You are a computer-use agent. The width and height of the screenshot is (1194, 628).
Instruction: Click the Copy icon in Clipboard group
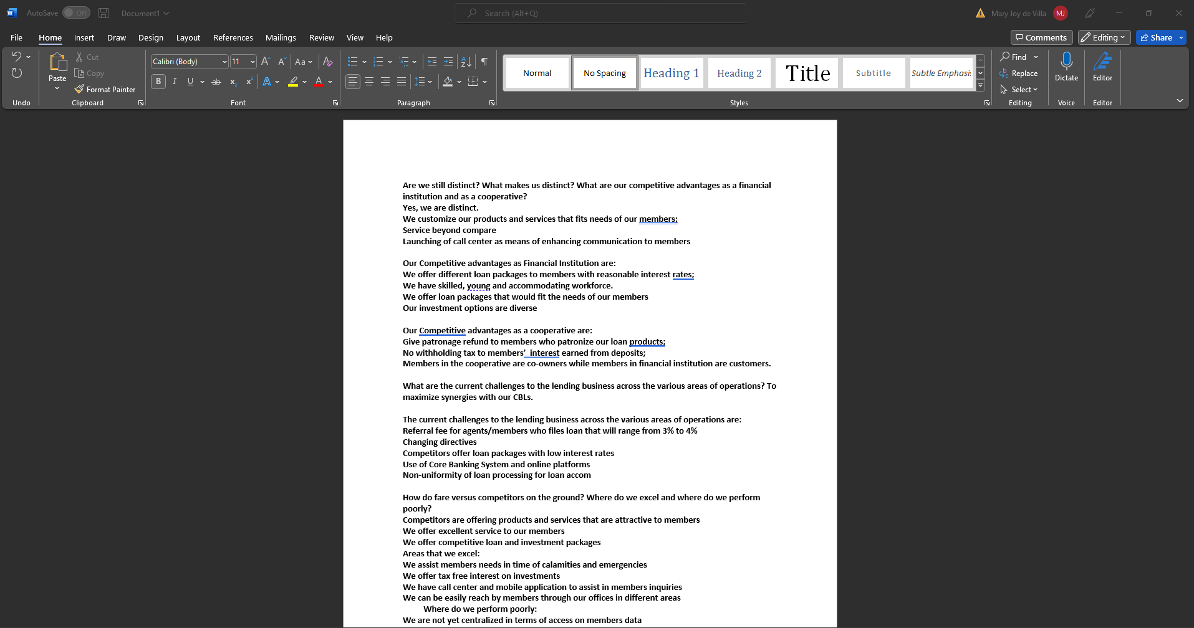(79, 73)
